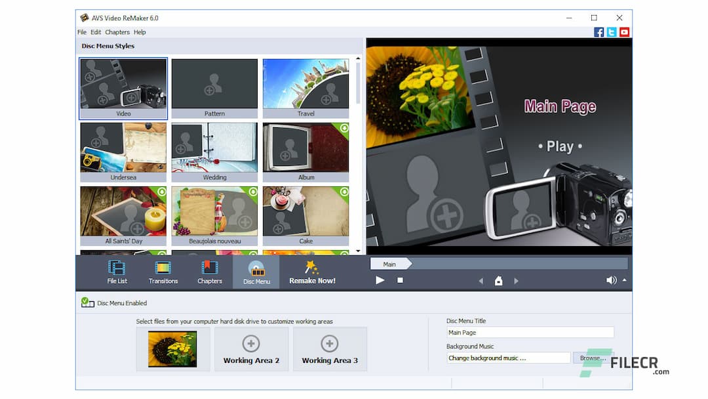Switch to the Transitions panel
Viewport: 708px width, 399px height.
tap(163, 272)
